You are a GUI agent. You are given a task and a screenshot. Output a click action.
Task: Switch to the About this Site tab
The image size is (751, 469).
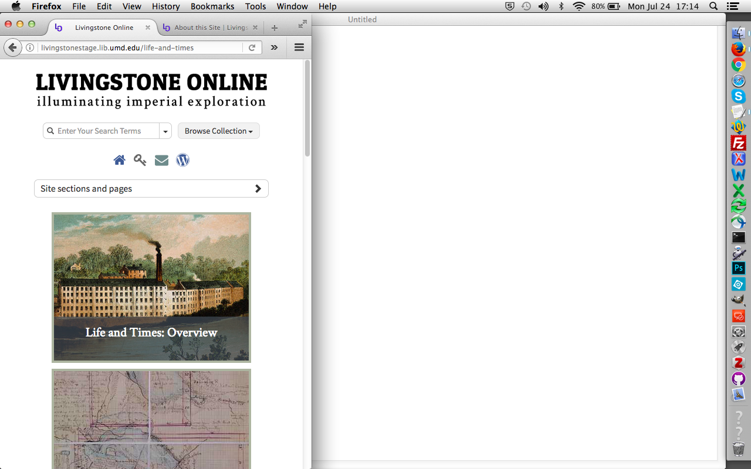pos(211,28)
